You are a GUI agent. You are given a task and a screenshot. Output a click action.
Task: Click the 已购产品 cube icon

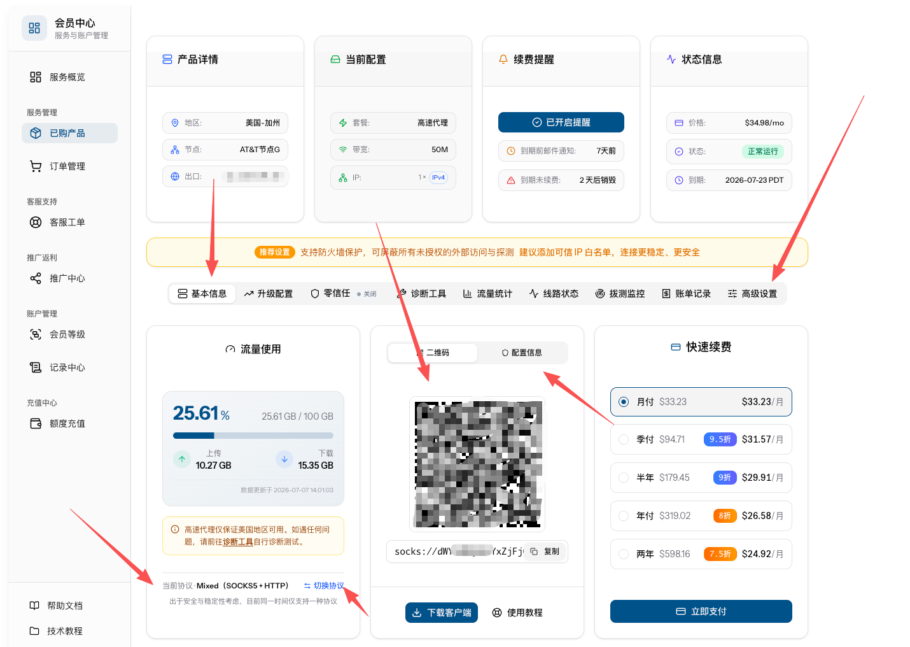(36, 133)
